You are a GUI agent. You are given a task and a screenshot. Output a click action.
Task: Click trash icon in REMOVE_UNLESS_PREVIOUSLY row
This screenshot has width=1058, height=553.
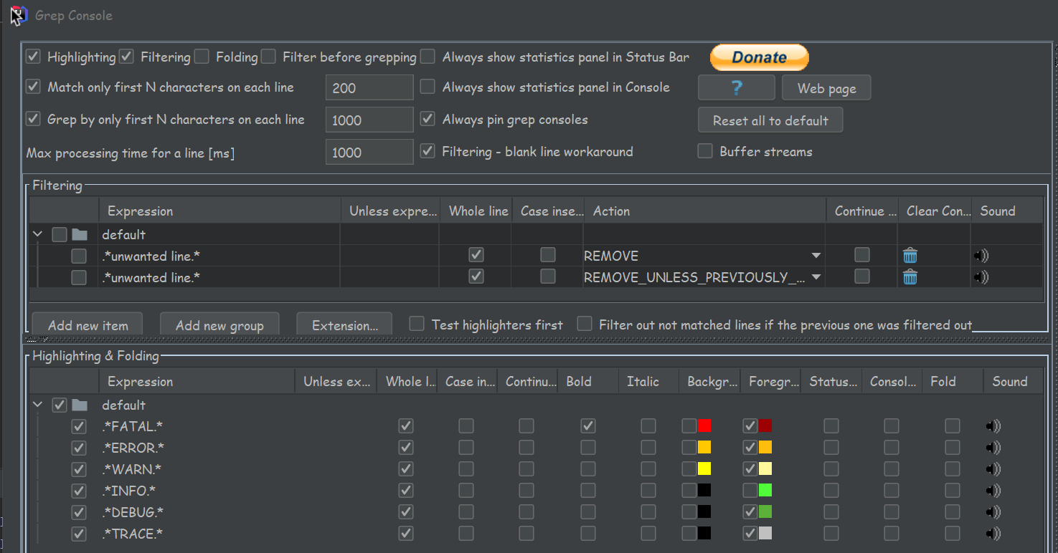click(x=910, y=276)
